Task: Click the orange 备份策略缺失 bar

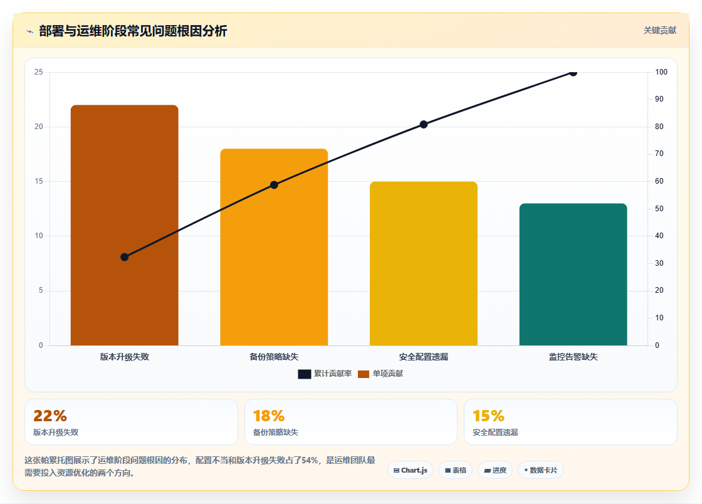Action: [x=274, y=247]
